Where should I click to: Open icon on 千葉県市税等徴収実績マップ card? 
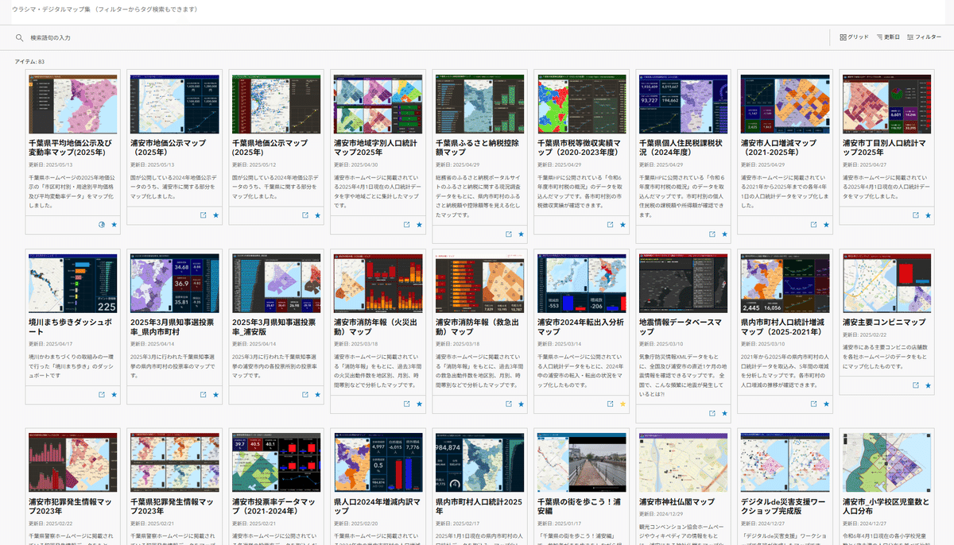[611, 225]
